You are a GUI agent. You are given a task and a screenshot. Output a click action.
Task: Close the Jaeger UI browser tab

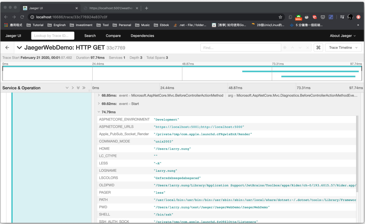point(77,8)
